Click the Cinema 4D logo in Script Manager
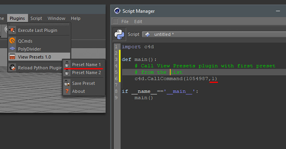 pyautogui.click(x=117, y=11)
